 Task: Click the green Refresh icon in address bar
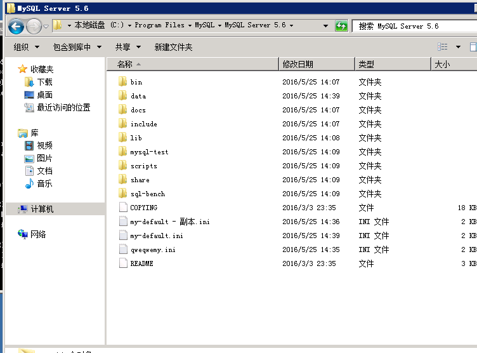coord(341,26)
